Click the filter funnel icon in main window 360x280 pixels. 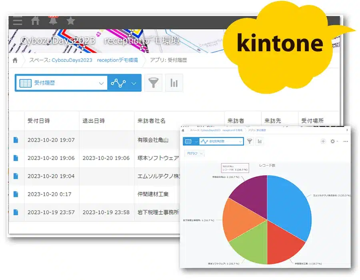coord(153,83)
